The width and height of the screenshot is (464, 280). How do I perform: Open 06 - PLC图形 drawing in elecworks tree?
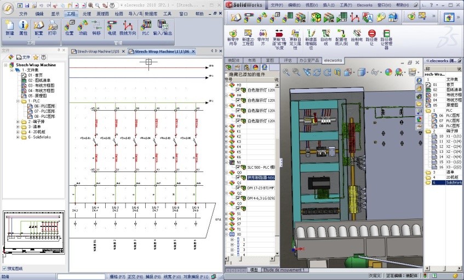pos(44,106)
